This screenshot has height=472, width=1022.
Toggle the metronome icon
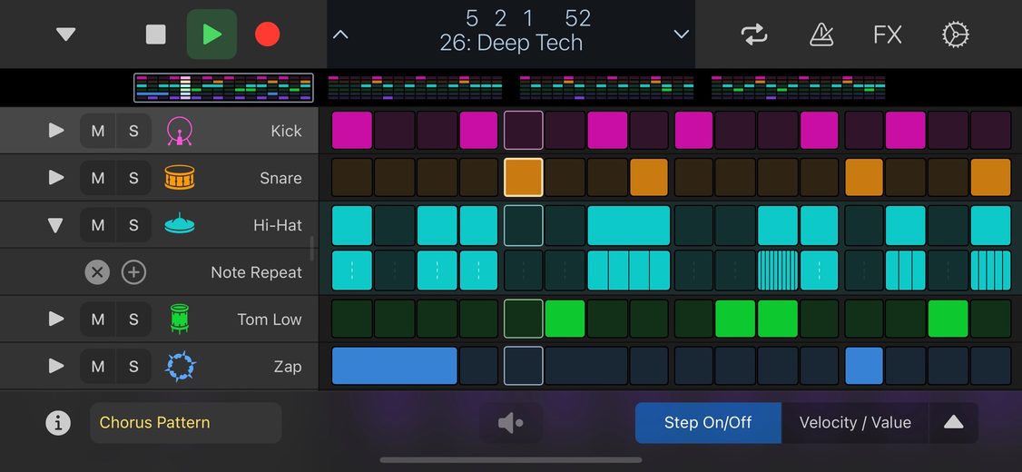821,34
